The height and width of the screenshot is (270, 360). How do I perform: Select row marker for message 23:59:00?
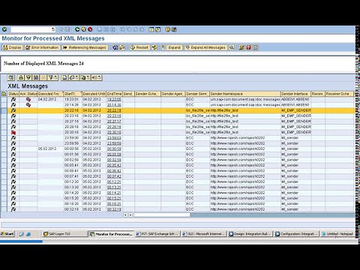tap(4, 138)
